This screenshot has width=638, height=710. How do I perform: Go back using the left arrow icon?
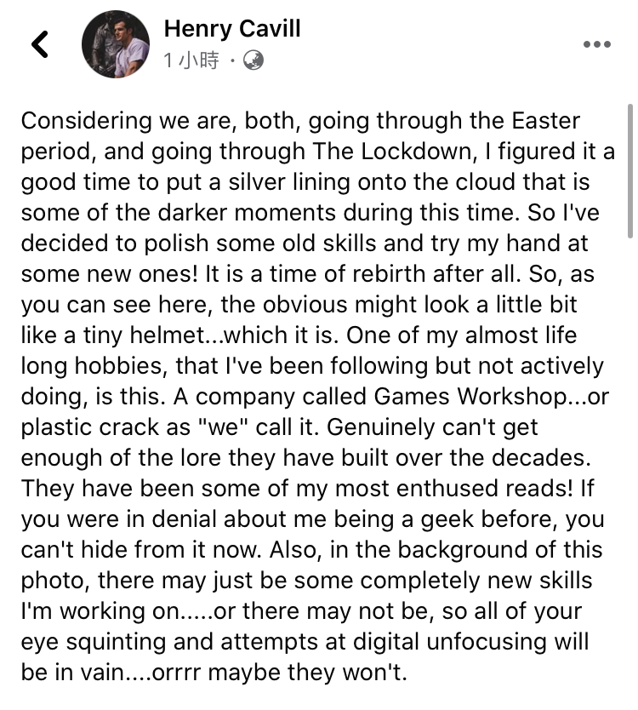(x=40, y=44)
